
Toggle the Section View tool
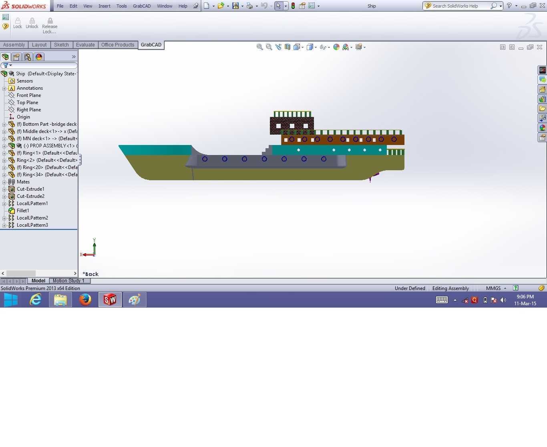(x=288, y=47)
